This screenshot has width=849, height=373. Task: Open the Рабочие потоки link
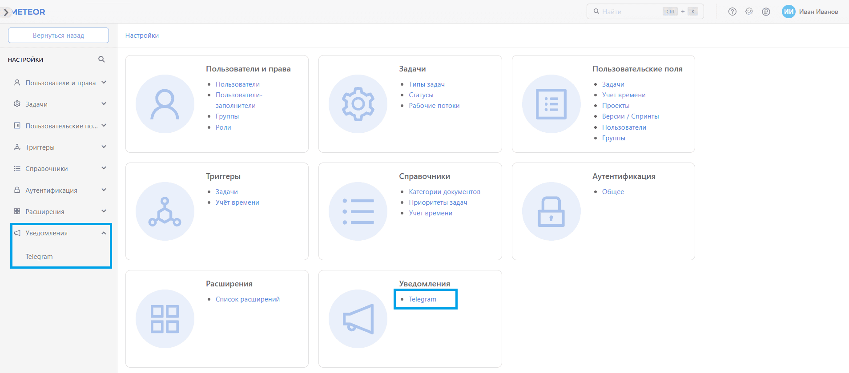click(x=434, y=106)
